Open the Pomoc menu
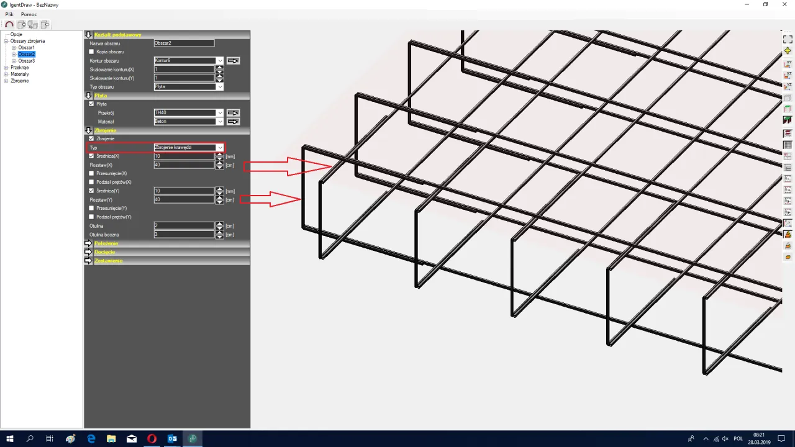795x447 pixels. pos(29,14)
